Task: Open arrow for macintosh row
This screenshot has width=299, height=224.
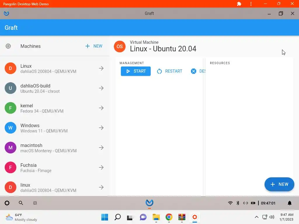Action: 101,147
